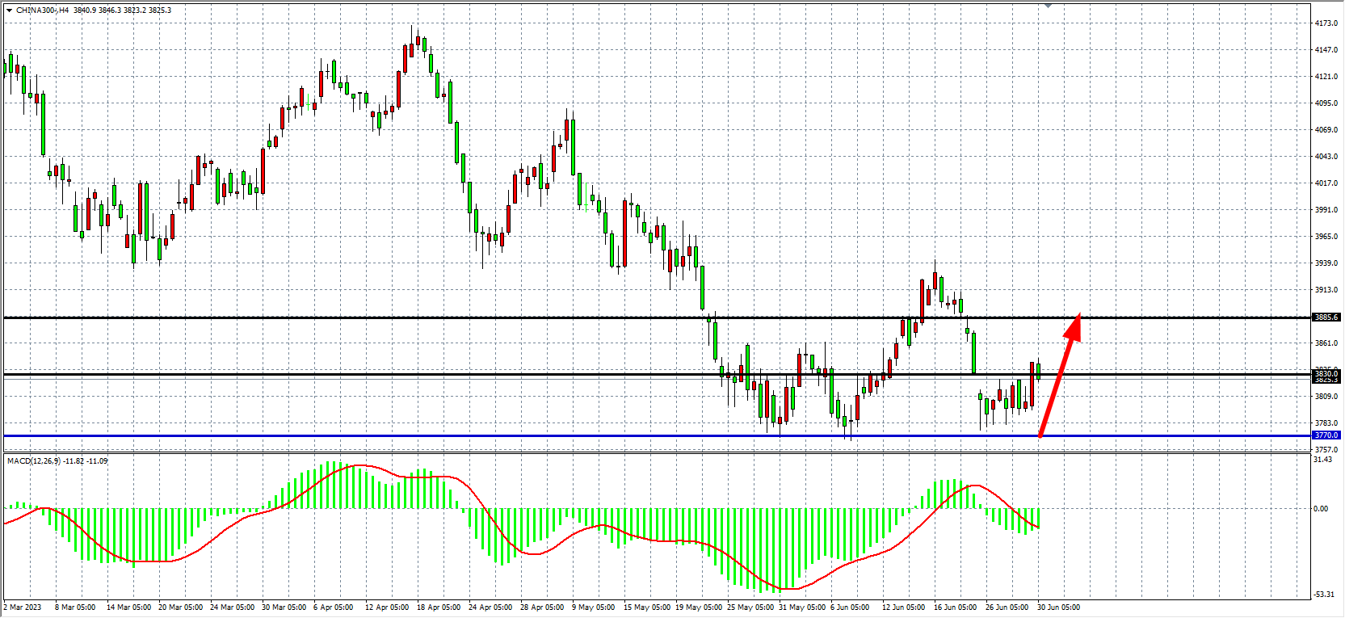Open the dropdown arrow beside CHINA300,H4
The height and width of the screenshot is (618, 1345).
[x=9, y=11]
